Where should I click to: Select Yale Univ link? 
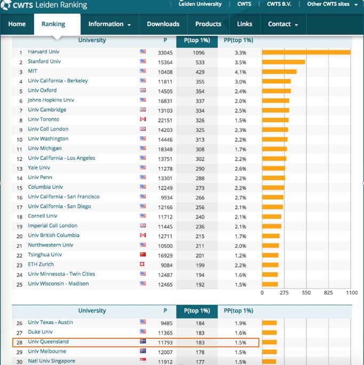pyautogui.click(x=39, y=168)
